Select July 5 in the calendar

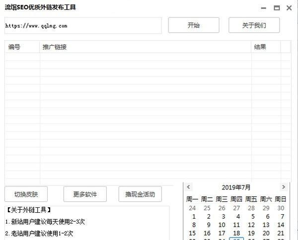(x=253, y=217)
